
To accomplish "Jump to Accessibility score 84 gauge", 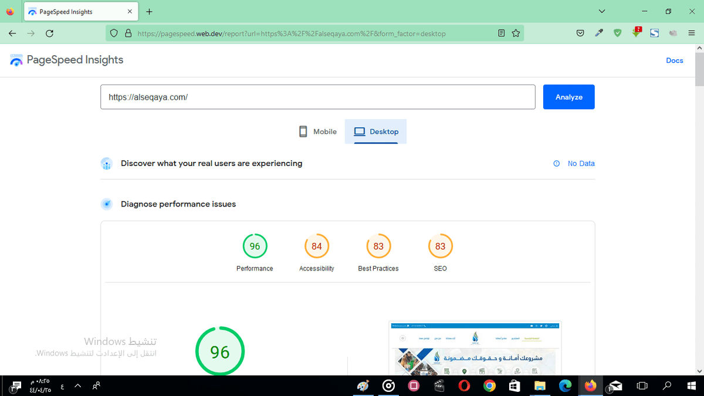I will [317, 246].
